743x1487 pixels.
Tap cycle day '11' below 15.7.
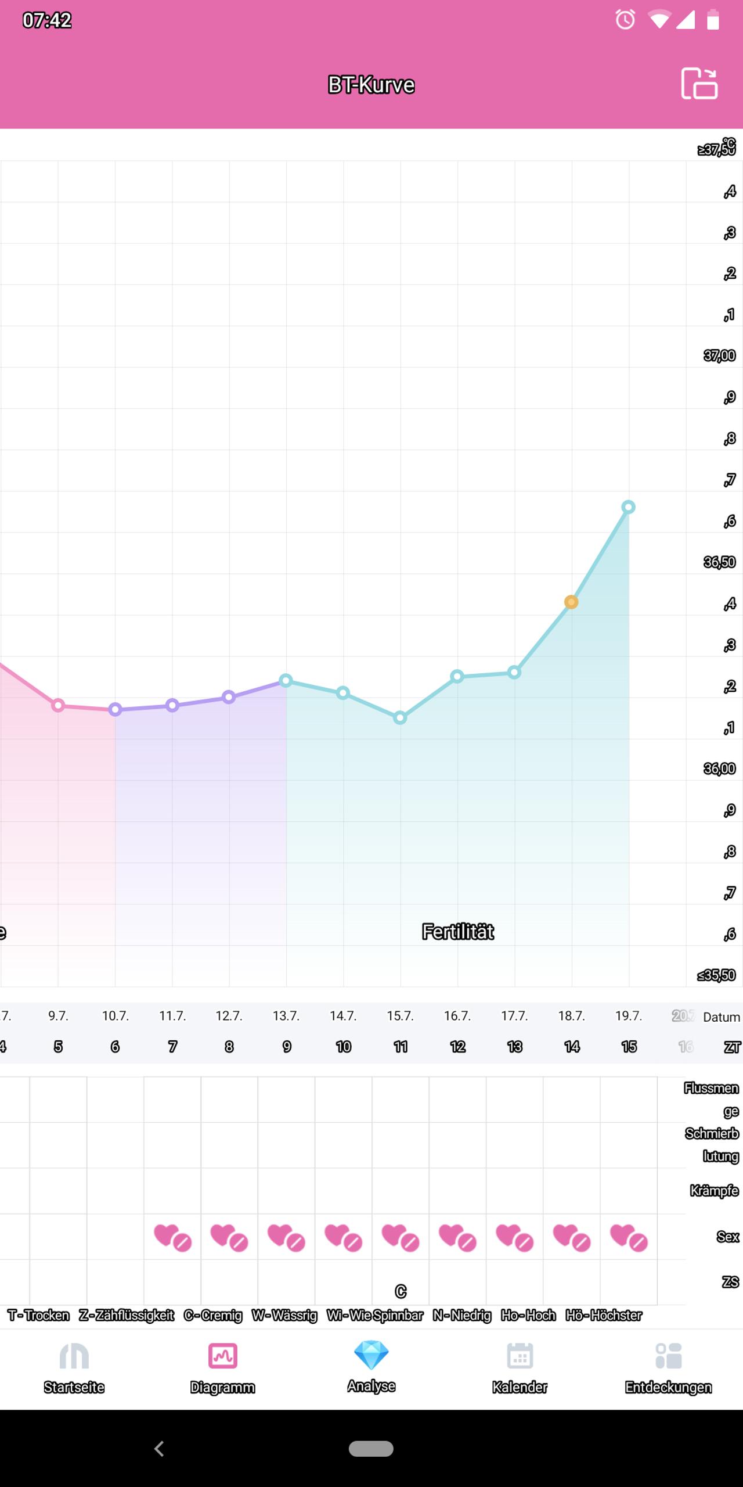click(x=401, y=1047)
